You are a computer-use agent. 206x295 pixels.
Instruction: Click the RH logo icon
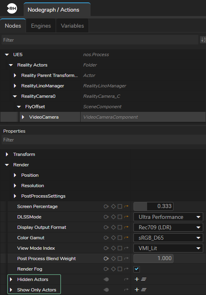click(12, 8)
